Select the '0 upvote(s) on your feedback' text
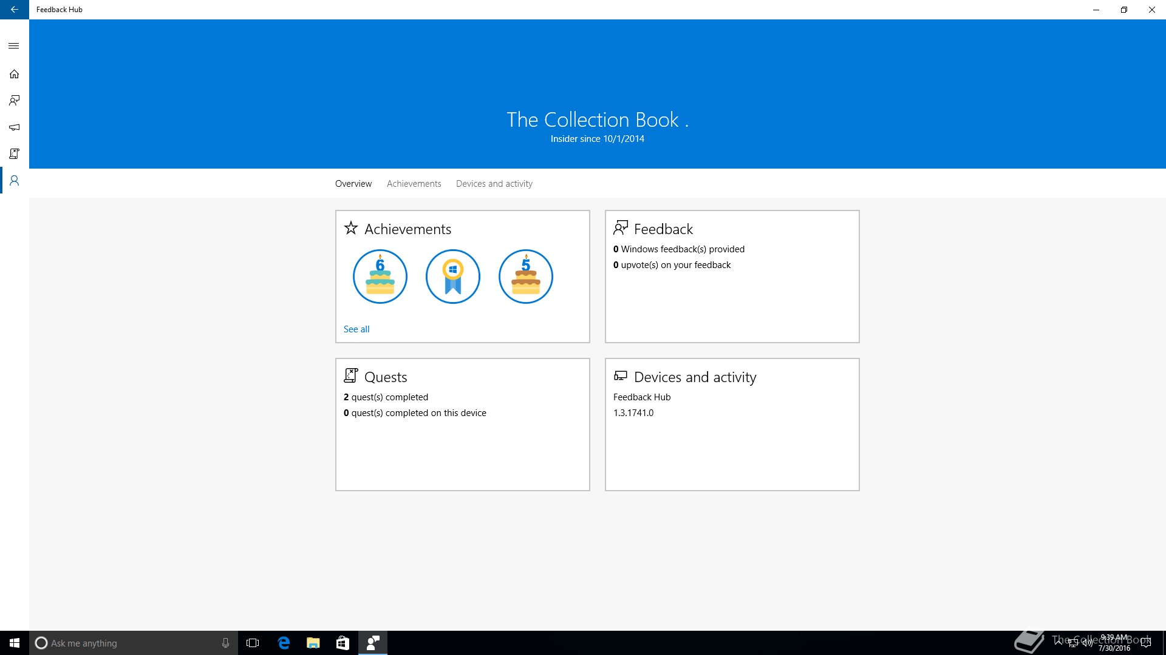Screen dimensions: 1166x655 click(672, 265)
